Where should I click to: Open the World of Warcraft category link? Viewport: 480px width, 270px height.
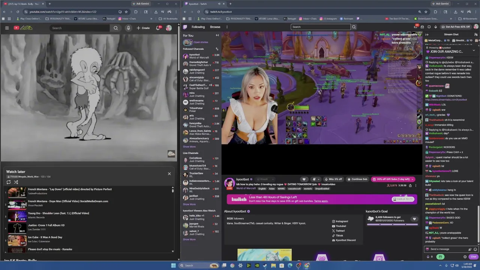pos(246,188)
